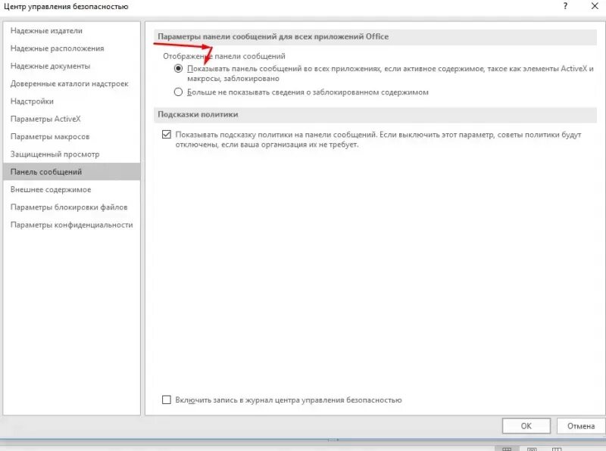Close the Центр управления безопасностью dialog

click(x=595, y=6)
